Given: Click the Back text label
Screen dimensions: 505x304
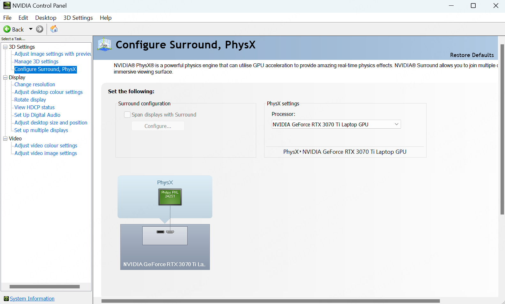Looking at the screenshot, I should (x=18, y=29).
